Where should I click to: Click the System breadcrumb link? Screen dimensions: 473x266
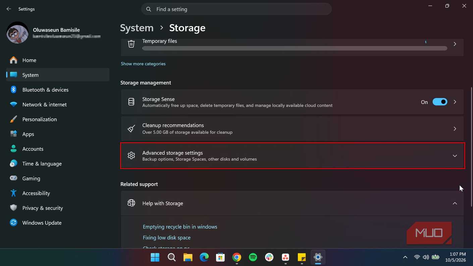137,28
